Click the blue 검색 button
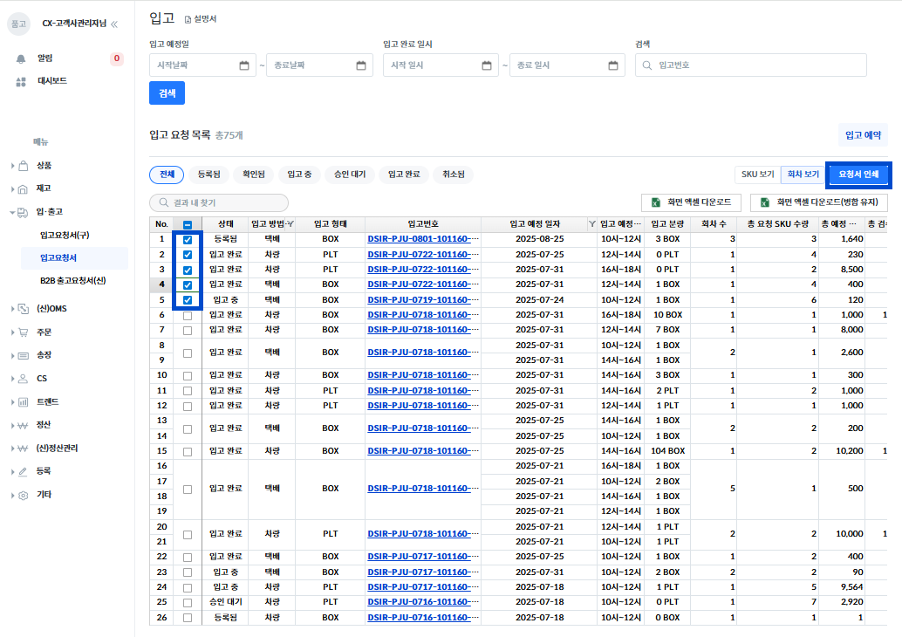 167,93
